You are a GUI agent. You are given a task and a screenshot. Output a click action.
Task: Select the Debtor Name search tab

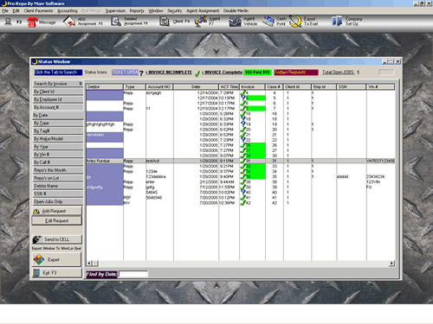(58, 186)
